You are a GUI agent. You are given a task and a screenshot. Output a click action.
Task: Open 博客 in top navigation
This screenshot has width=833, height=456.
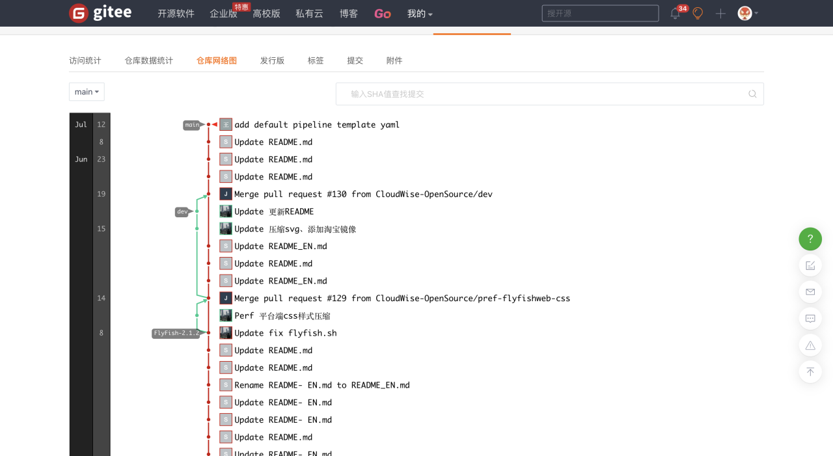pyautogui.click(x=349, y=14)
